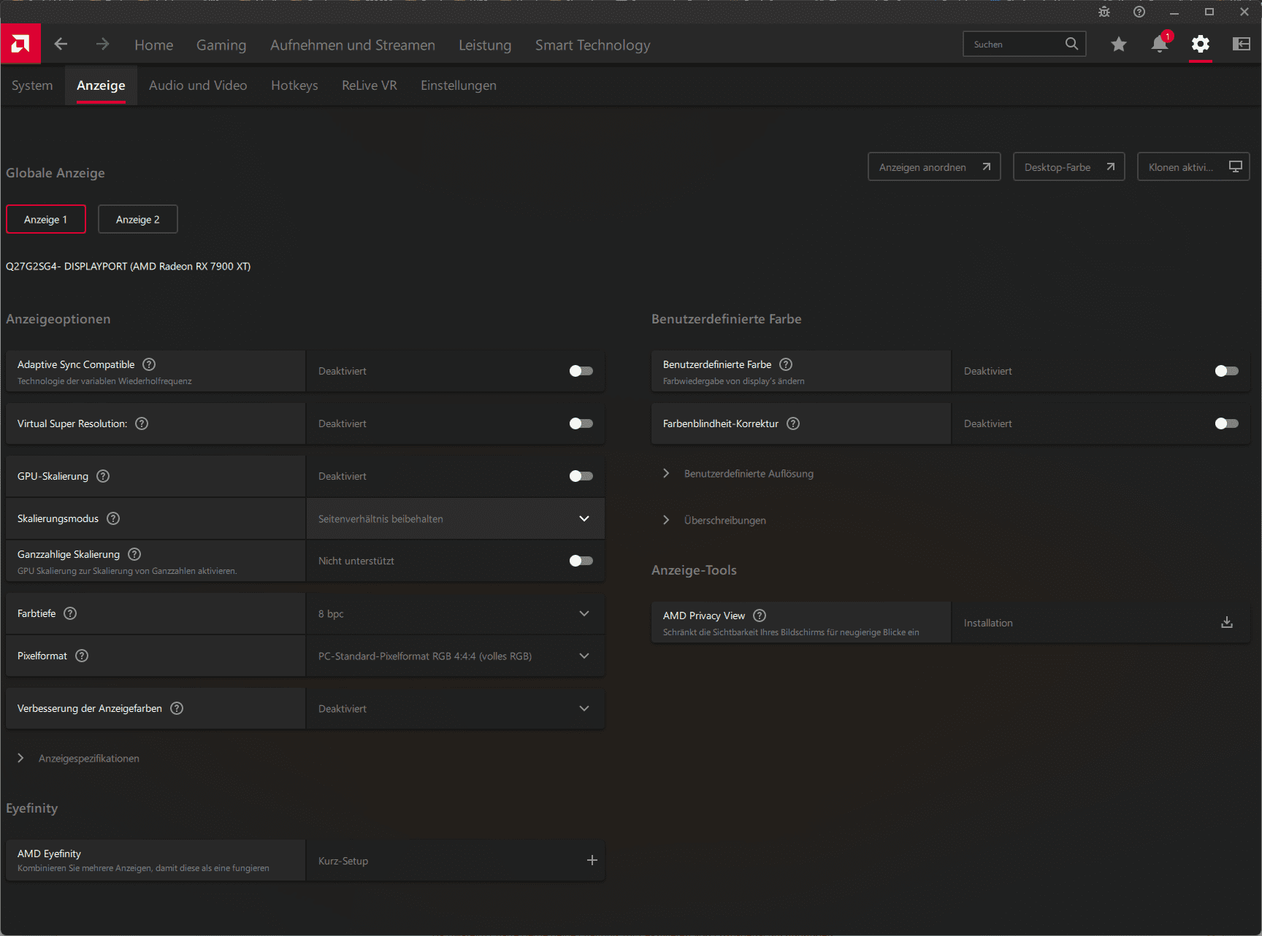Switch to the Einstellungen tab

(x=459, y=85)
